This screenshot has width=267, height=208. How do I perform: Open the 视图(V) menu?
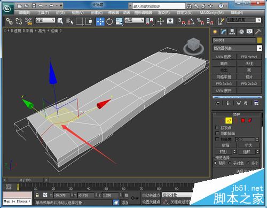[x=77, y=13]
